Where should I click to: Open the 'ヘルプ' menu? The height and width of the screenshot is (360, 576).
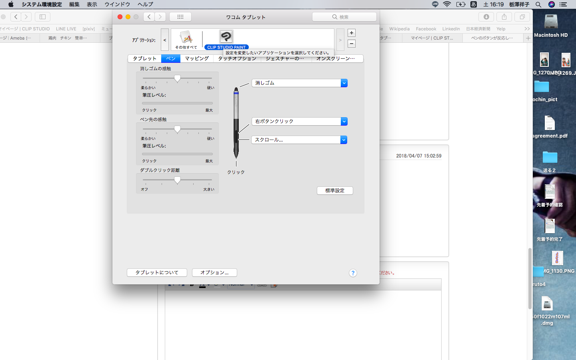(145, 4)
